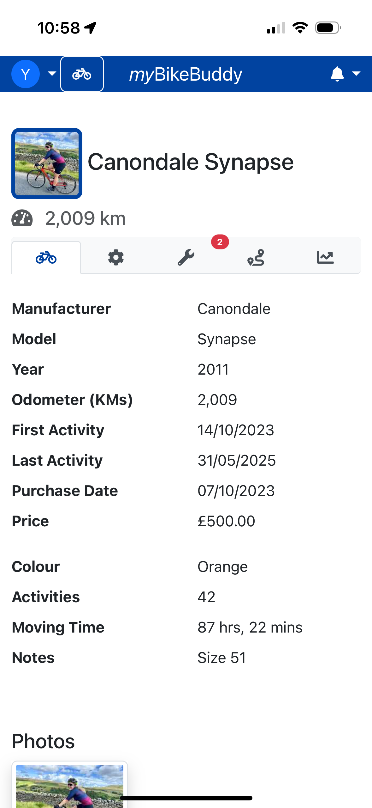Expand the notifications dropdown arrow

tap(356, 74)
